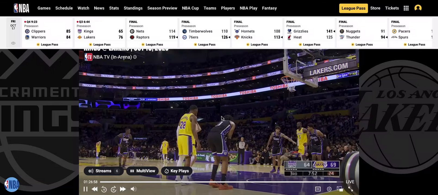
Task: Click the Warriors team logo
Action: tap(27, 37)
